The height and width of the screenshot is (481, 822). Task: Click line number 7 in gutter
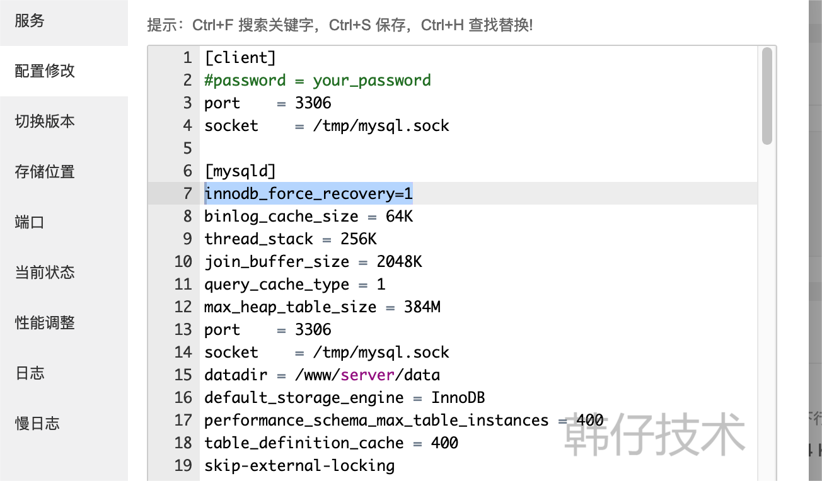click(187, 193)
